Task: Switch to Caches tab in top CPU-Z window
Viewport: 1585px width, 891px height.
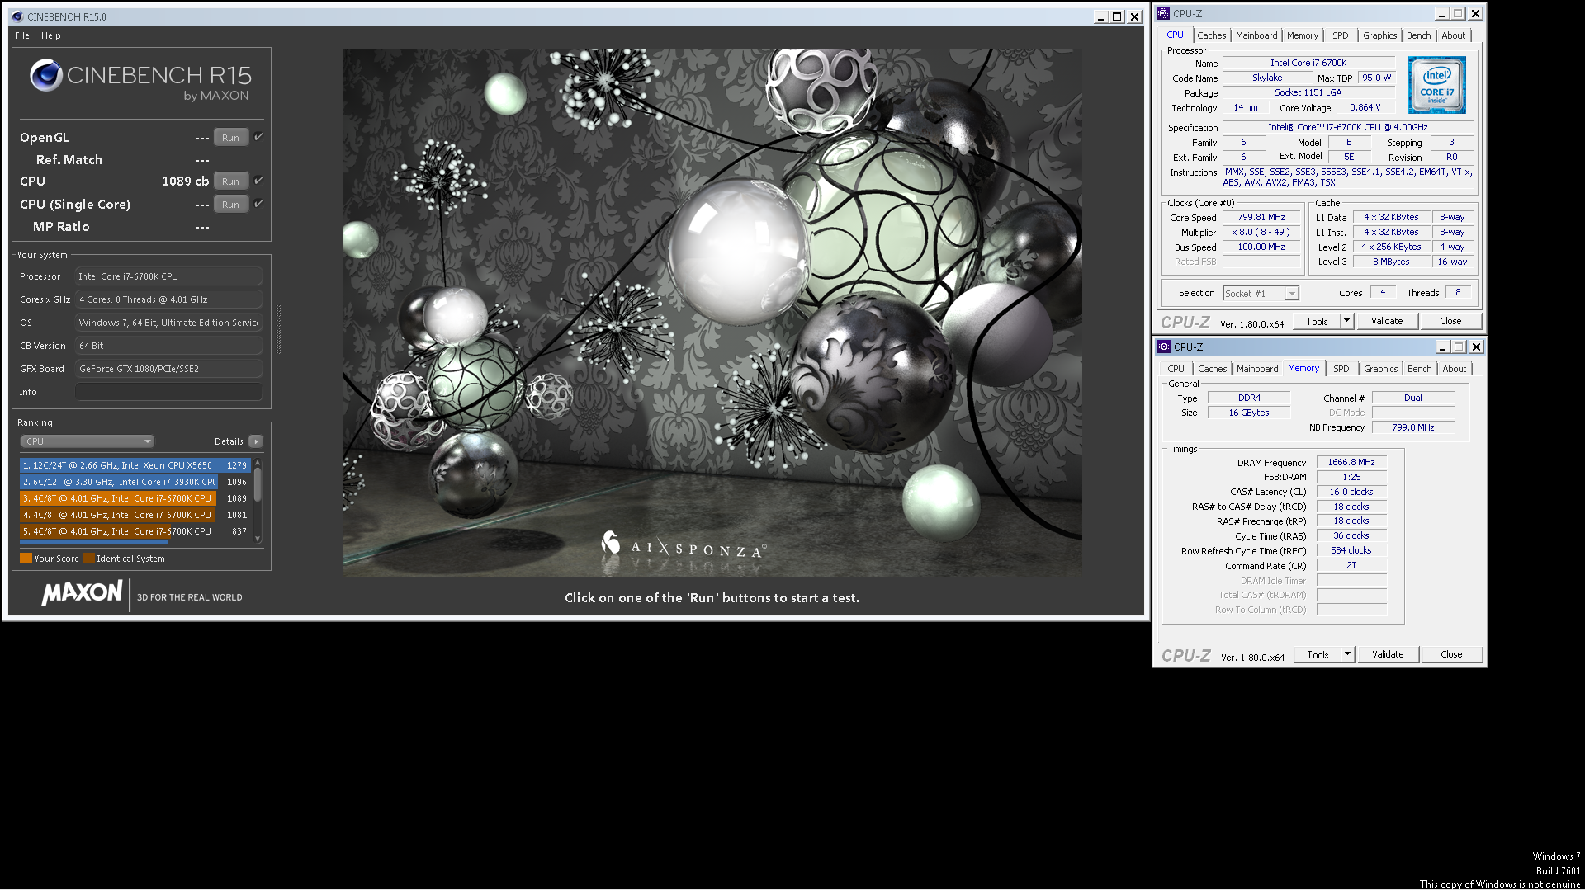Action: (1211, 35)
